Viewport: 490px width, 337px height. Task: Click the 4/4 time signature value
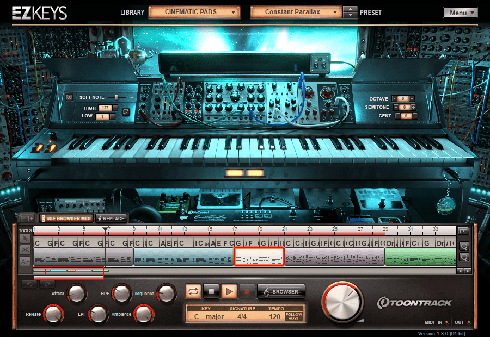pos(242,317)
